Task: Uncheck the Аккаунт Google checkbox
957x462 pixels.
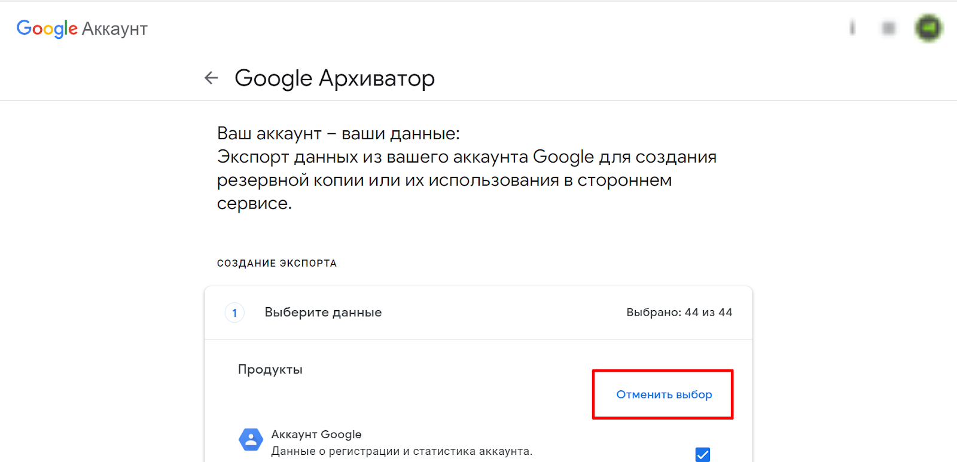Action: [x=703, y=454]
